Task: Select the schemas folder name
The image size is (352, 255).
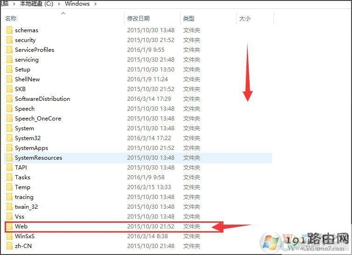Action: 27,30
